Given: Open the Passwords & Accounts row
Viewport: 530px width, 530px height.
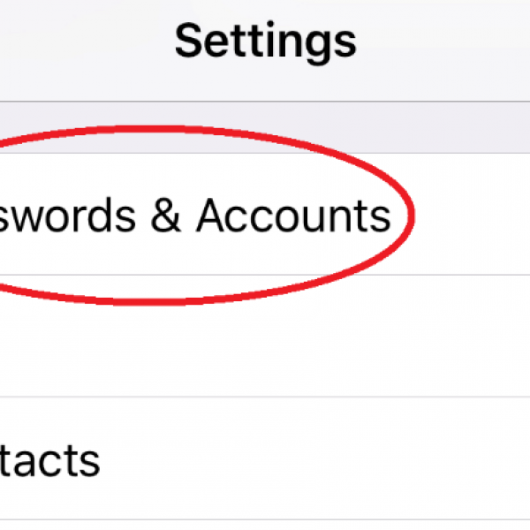Looking at the screenshot, I should 265,215.
